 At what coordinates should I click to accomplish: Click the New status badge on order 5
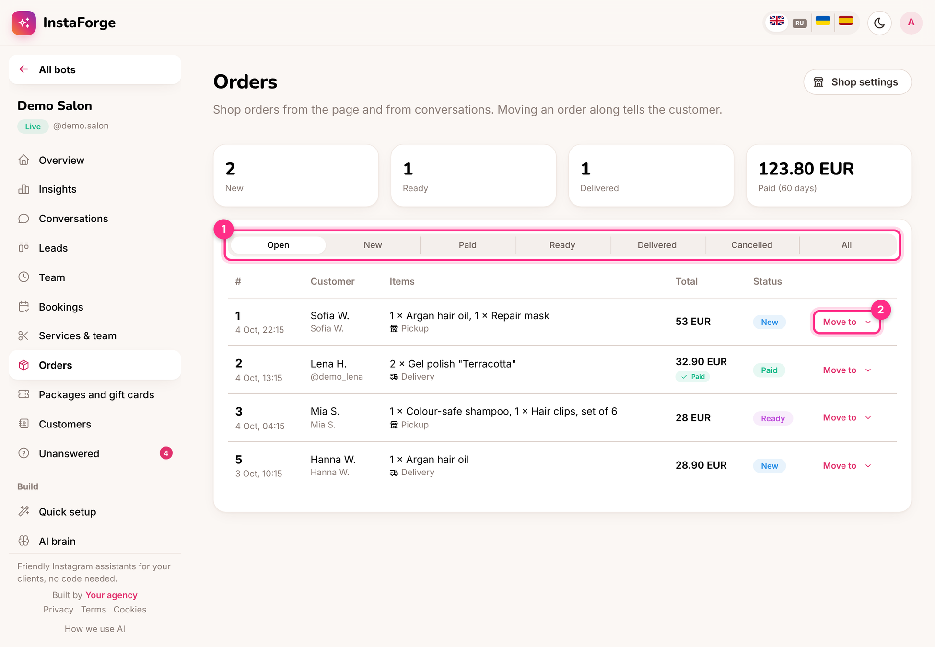(769, 466)
